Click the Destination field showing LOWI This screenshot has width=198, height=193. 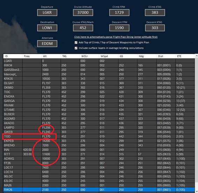47,28
